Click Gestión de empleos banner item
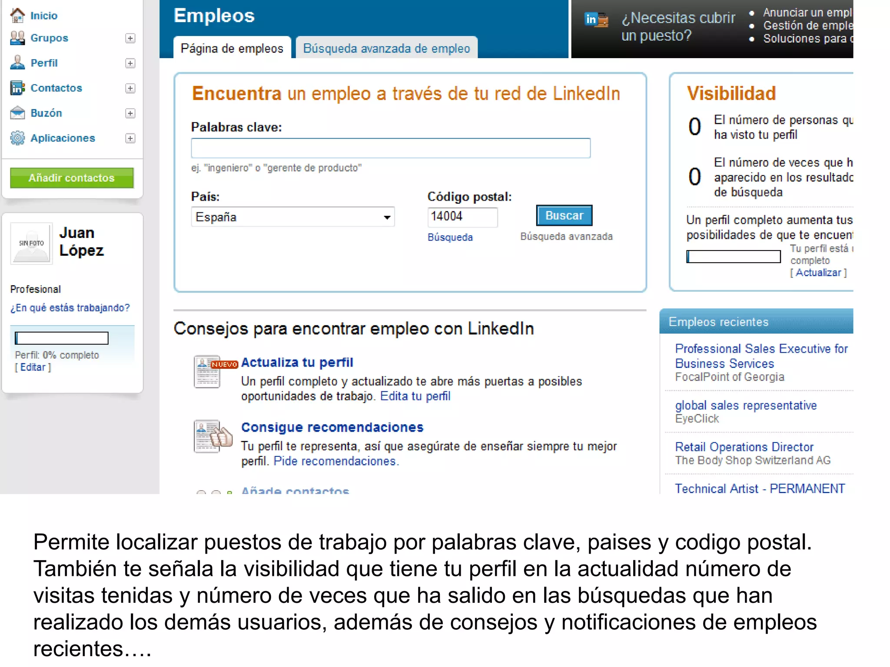The image size is (890, 667). coord(808,26)
